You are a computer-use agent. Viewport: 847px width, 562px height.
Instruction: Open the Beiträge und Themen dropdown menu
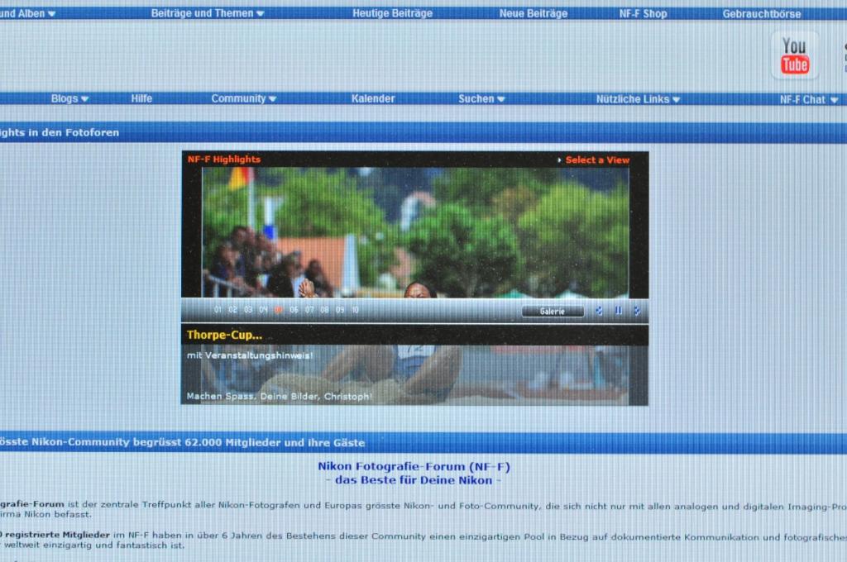(x=208, y=13)
